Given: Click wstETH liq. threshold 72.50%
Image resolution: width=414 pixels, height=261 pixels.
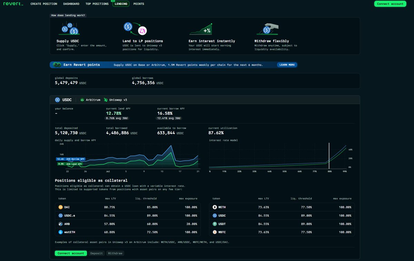Looking at the screenshot, I should 152,232.
